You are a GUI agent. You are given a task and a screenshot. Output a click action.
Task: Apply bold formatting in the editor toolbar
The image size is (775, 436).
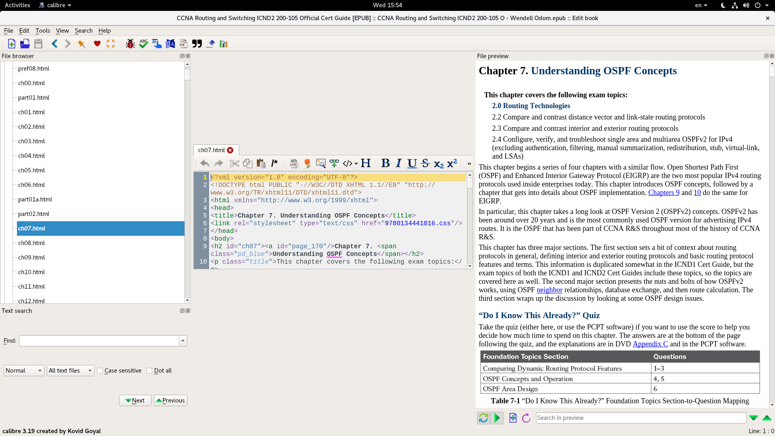point(385,163)
